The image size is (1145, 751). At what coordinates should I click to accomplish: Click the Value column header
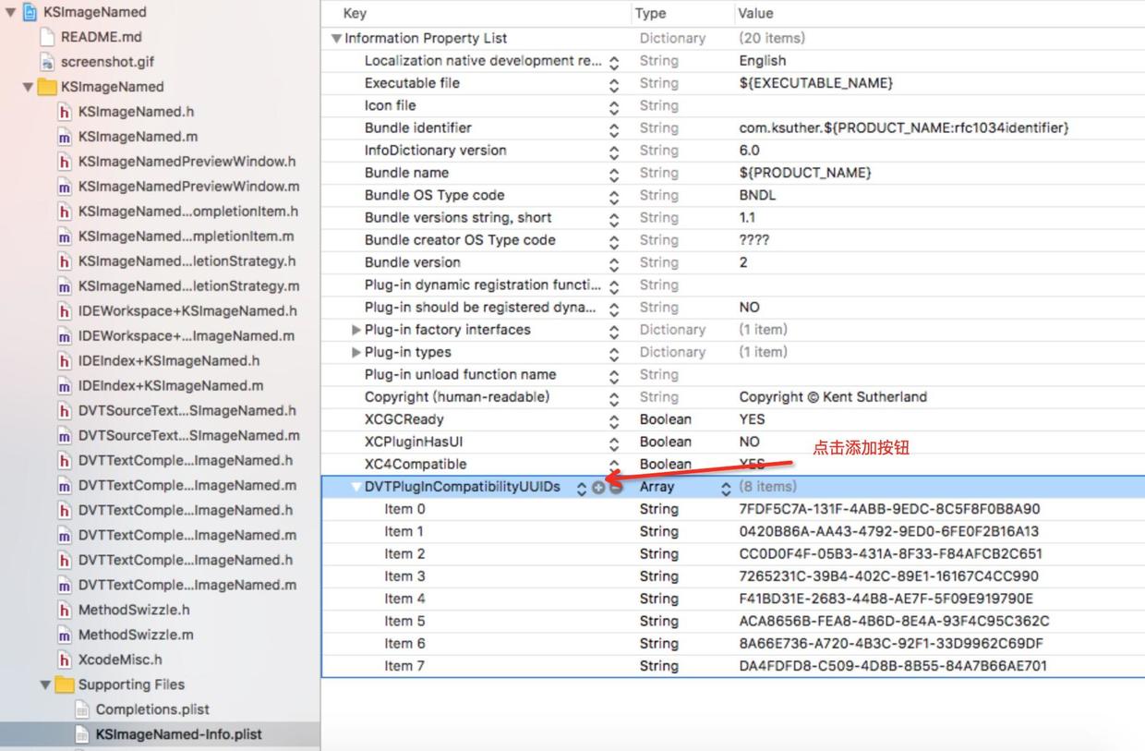click(x=756, y=14)
